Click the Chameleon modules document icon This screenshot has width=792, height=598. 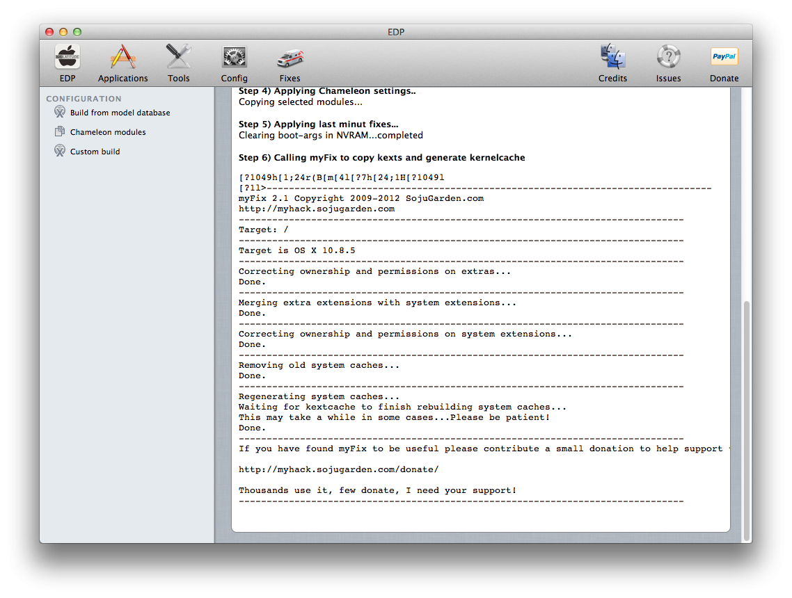tap(60, 131)
